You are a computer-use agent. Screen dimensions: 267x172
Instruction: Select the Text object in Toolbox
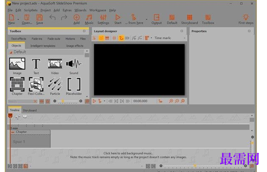36,66
